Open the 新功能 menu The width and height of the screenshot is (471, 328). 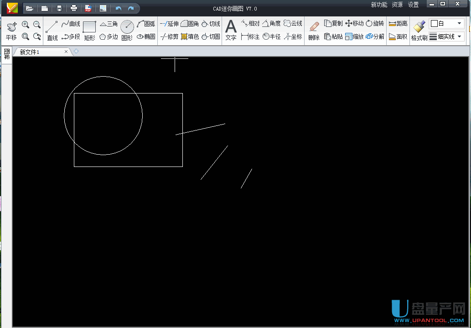[x=379, y=5]
